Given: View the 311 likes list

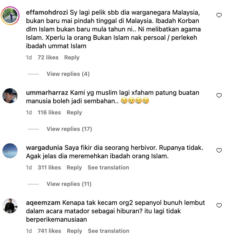Looking at the screenshot, I should click(x=49, y=168).
